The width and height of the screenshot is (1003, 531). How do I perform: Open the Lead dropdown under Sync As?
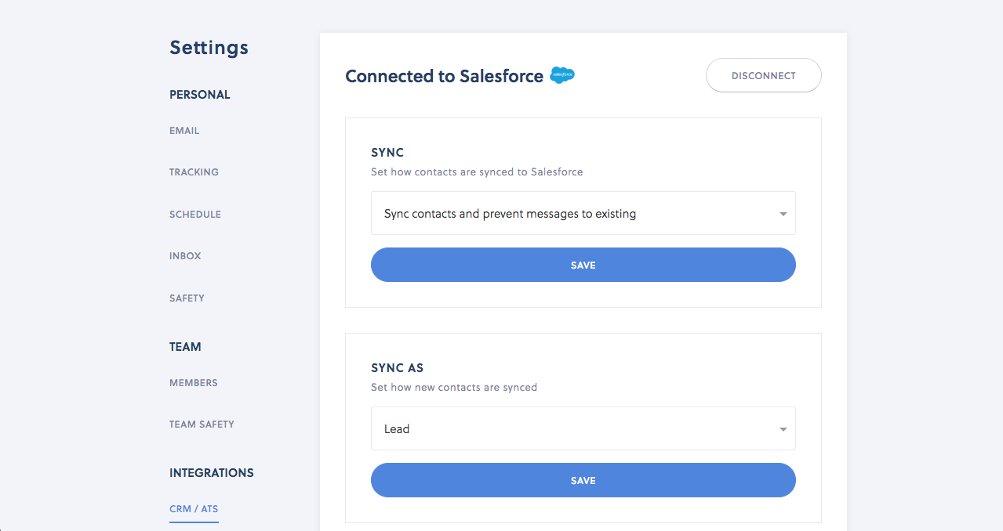click(572, 428)
